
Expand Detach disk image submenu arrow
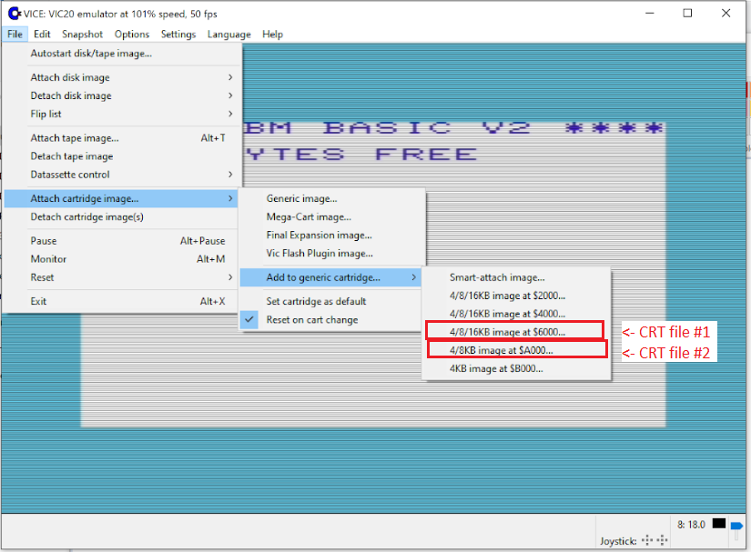230,95
